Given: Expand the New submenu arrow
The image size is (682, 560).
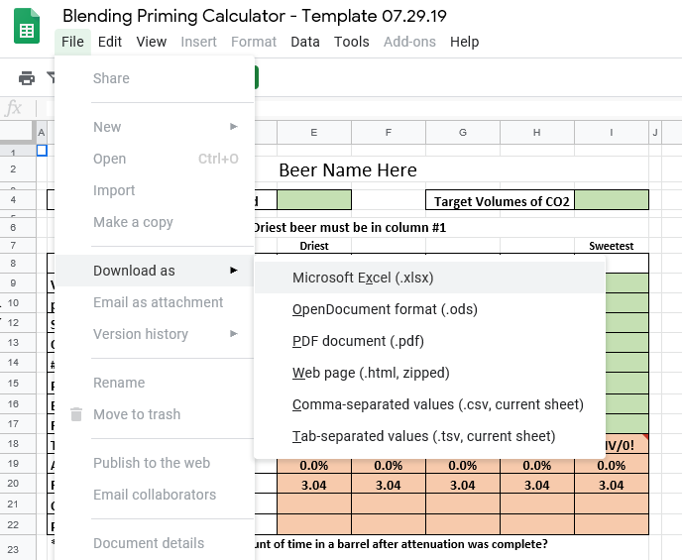Looking at the screenshot, I should pyautogui.click(x=234, y=127).
